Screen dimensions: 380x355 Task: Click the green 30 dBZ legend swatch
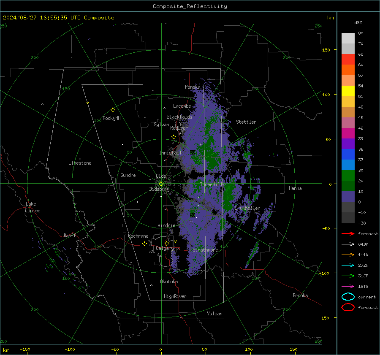pyautogui.click(x=348, y=176)
